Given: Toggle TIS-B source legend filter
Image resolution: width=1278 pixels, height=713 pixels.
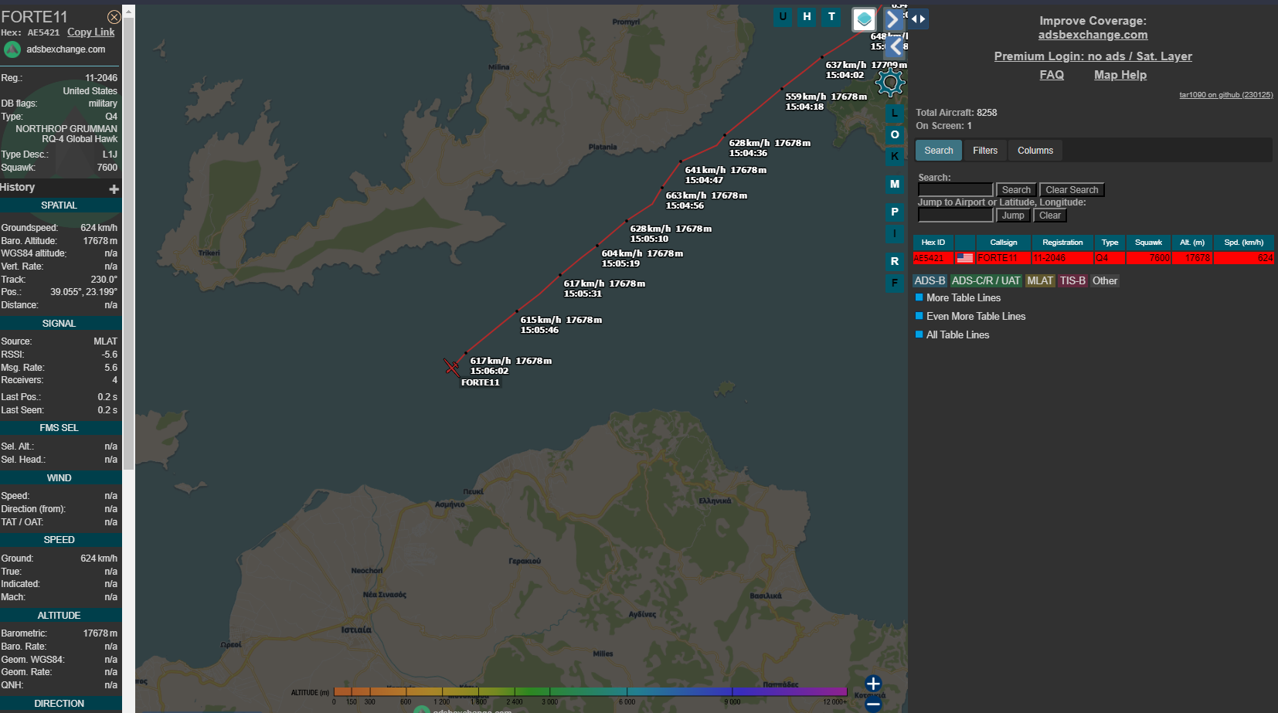Looking at the screenshot, I should (x=1072, y=280).
